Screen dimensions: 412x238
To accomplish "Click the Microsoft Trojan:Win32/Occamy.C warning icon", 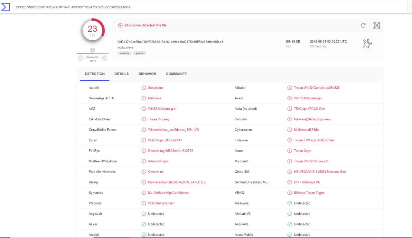I will 289,161.
